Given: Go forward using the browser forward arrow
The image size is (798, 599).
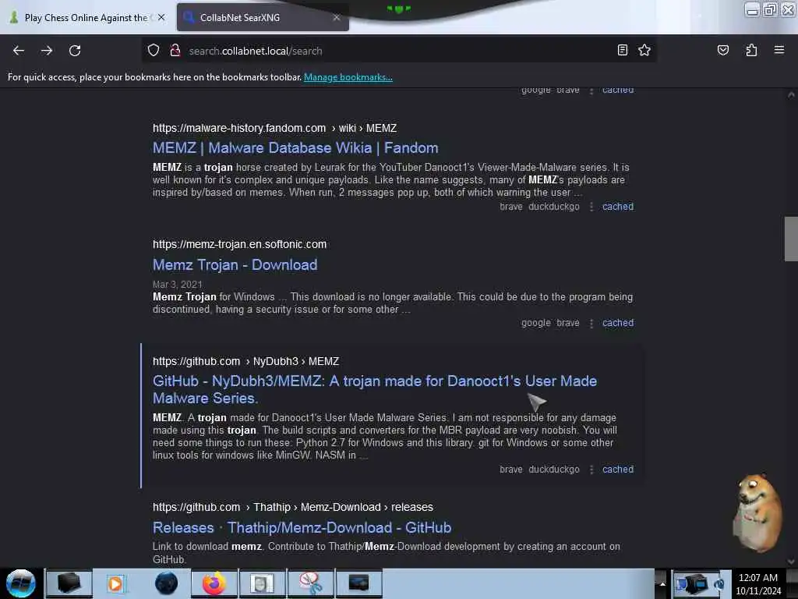Looking at the screenshot, I should click(47, 51).
